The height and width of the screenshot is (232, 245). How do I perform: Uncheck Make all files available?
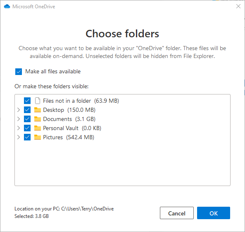(x=19, y=72)
